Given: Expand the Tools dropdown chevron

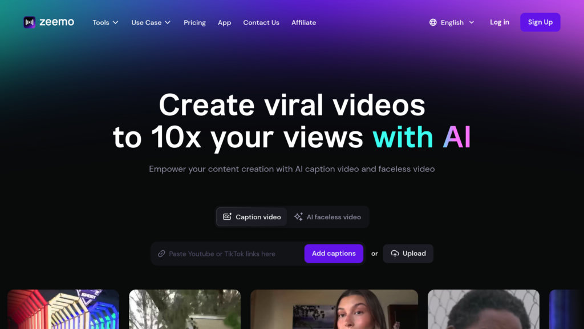Looking at the screenshot, I should coord(115,22).
